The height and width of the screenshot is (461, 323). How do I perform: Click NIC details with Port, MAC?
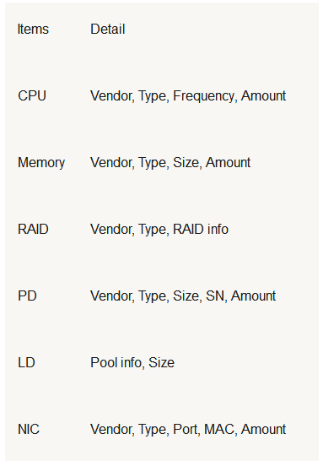[x=188, y=430]
